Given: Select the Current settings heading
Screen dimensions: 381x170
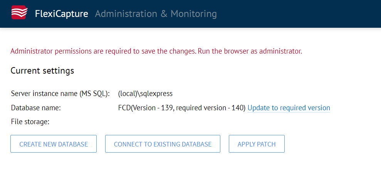Looking at the screenshot, I should 42,71.
